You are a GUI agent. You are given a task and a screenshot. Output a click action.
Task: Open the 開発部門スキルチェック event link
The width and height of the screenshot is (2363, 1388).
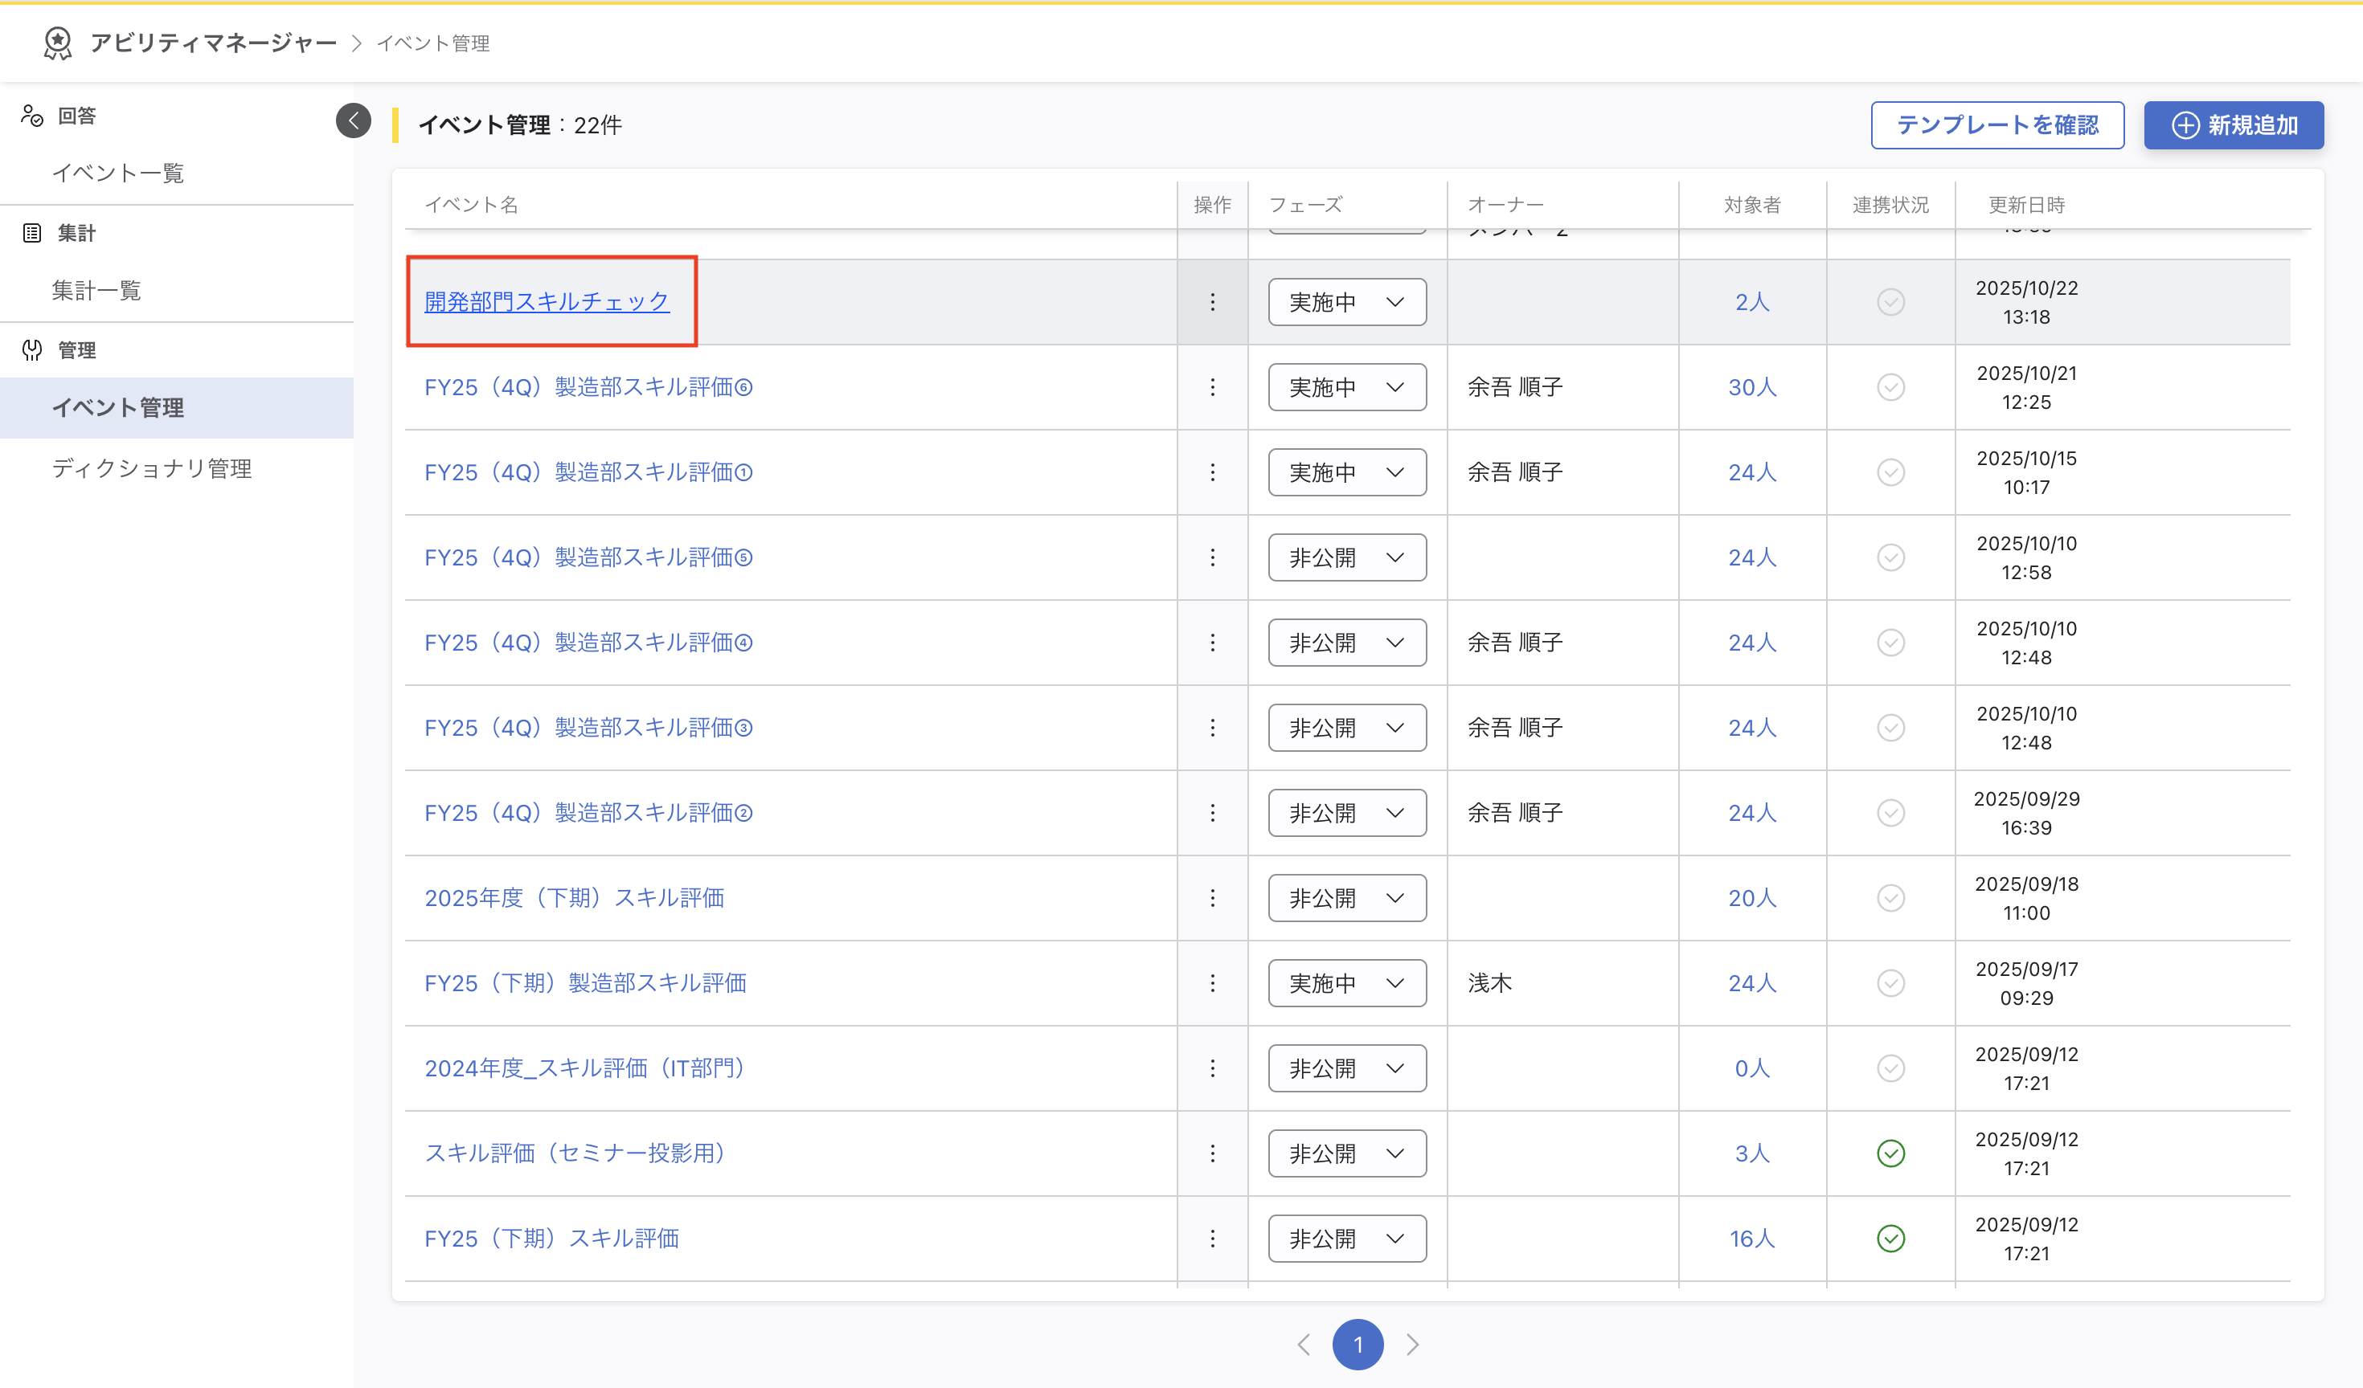(547, 302)
